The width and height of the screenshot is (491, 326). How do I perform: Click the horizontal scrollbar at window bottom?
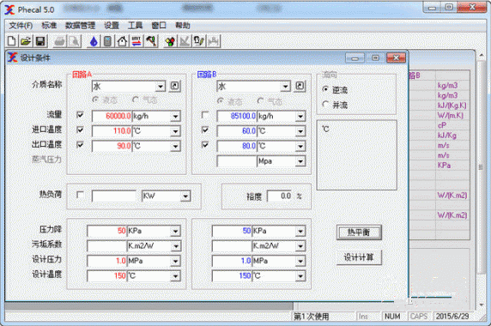149,306
